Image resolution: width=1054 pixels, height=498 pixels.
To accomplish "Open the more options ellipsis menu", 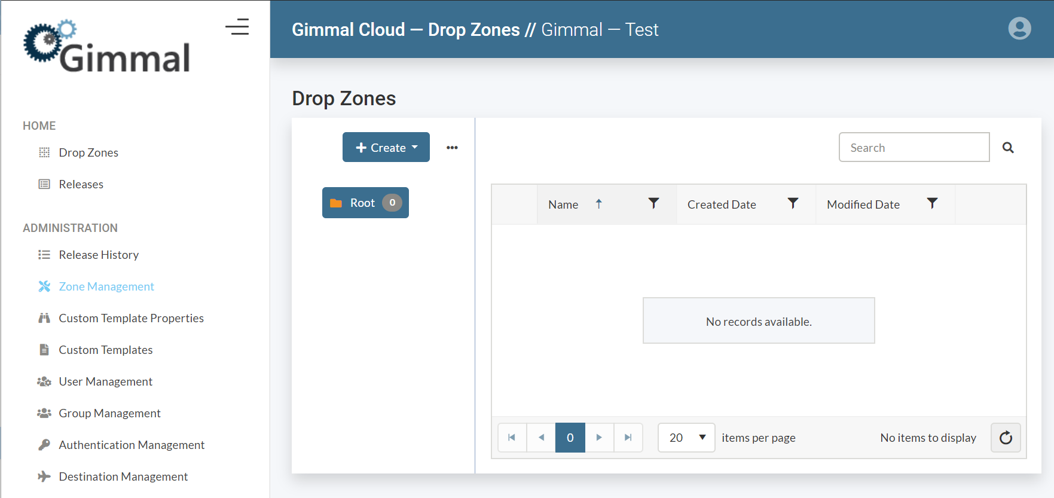I will click(x=452, y=148).
